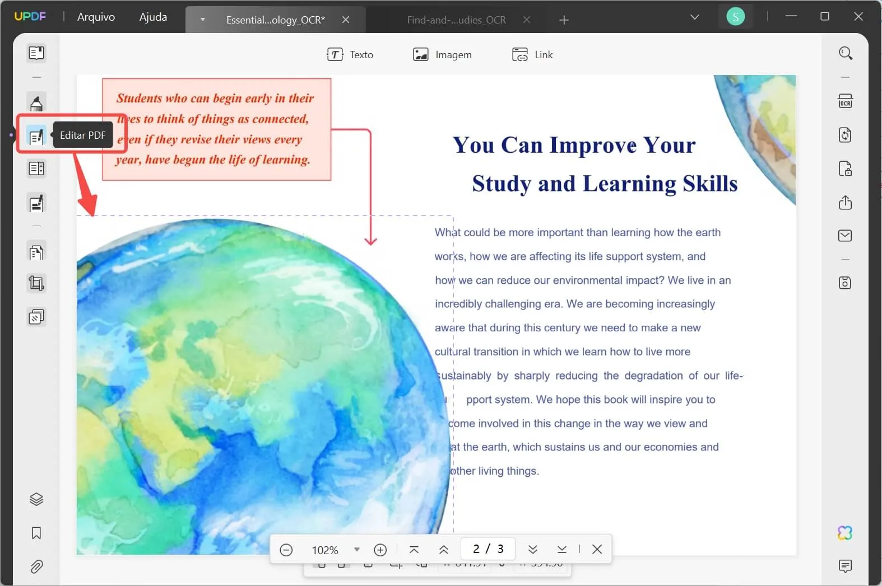Open the dropdown arrow on Essential tab
Viewport: 882px width, 586px height.
[x=203, y=20]
